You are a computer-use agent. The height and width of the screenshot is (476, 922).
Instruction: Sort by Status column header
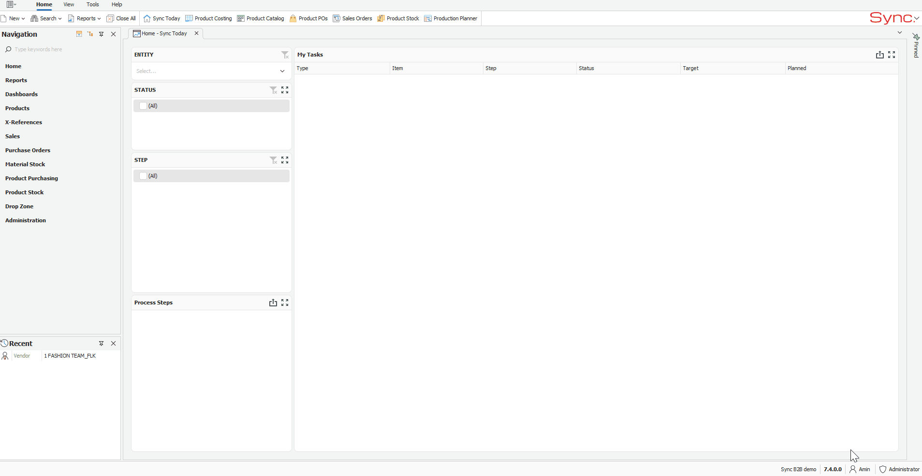pyautogui.click(x=629, y=68)
